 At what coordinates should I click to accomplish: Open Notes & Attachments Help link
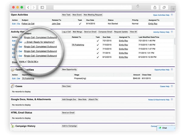click(x=159, y=100)
